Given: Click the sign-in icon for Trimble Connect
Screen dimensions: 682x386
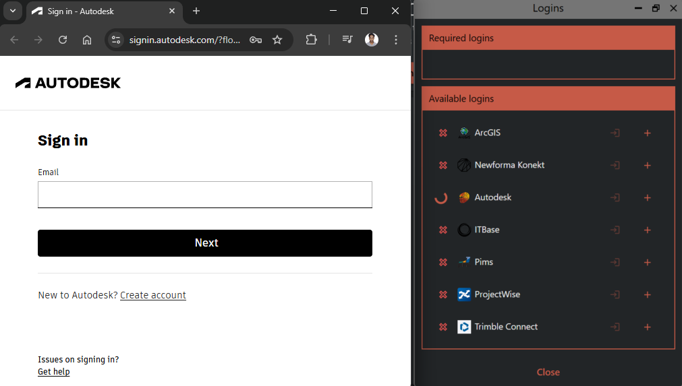Looking at the screenshot, I should (x=615, y=327).
